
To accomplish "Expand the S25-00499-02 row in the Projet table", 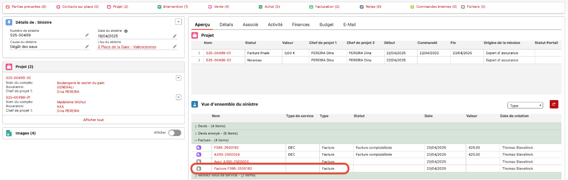I will tap(199, 60).
